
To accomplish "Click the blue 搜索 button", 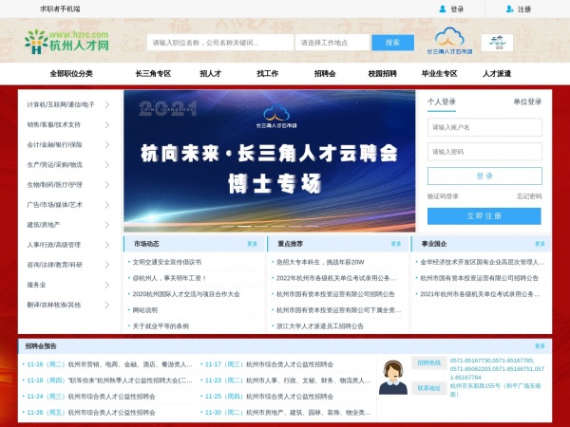I will click(392, 43).
